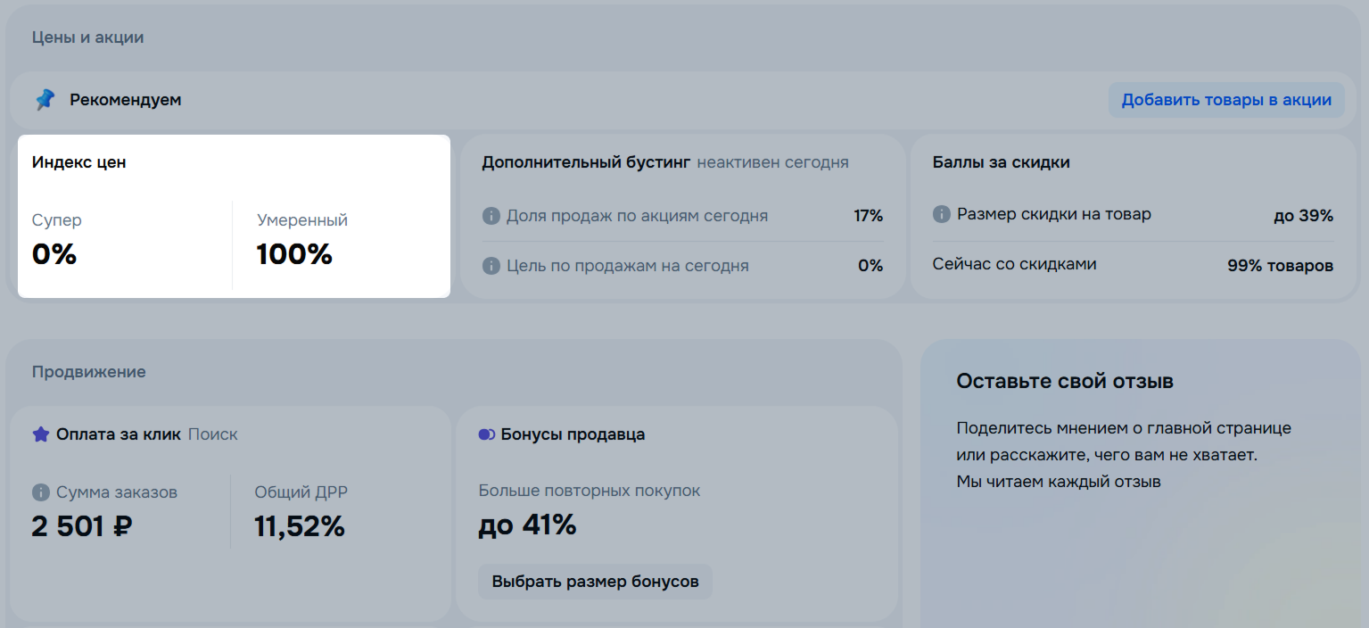The image size is (1369, 628).
Task: Select the Супер 0% price index value
Action: tap(55, 254)
